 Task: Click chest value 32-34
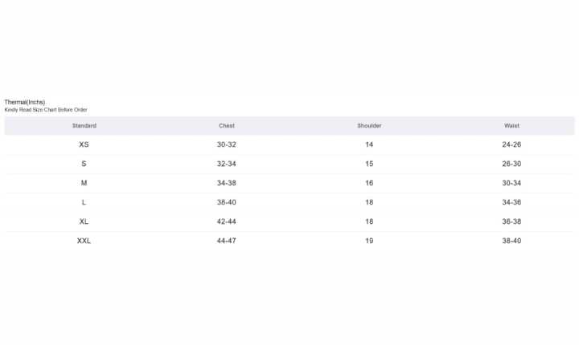[x=227, y=164]
